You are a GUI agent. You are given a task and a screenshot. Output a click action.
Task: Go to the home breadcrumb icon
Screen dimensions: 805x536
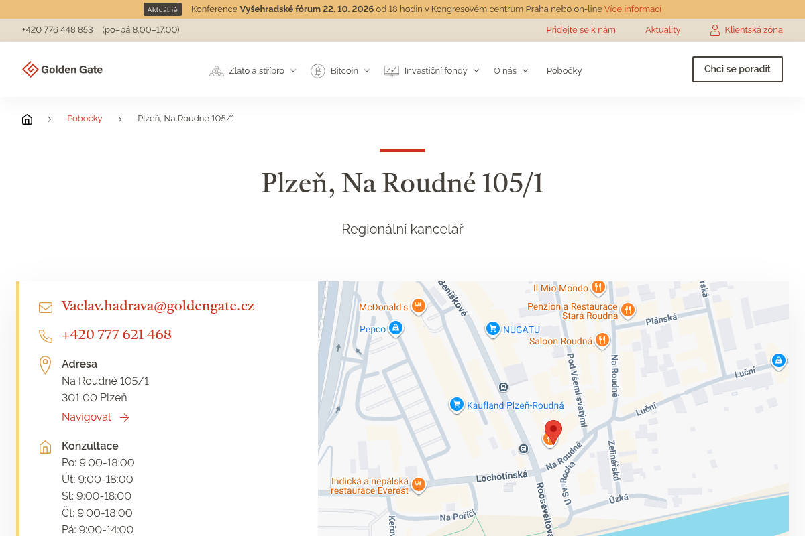tap(27, 119)
